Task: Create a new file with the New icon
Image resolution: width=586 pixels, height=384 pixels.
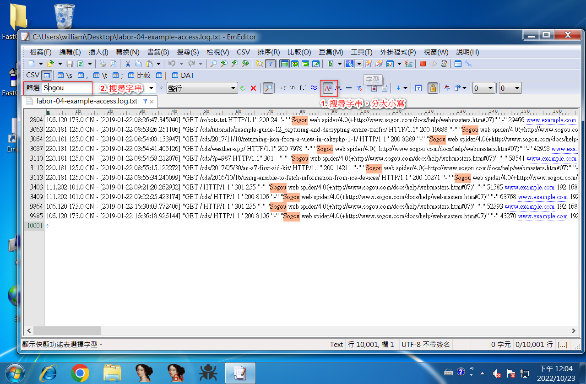Action: click(32, 64)
